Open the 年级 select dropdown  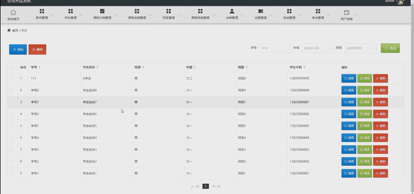318,48
